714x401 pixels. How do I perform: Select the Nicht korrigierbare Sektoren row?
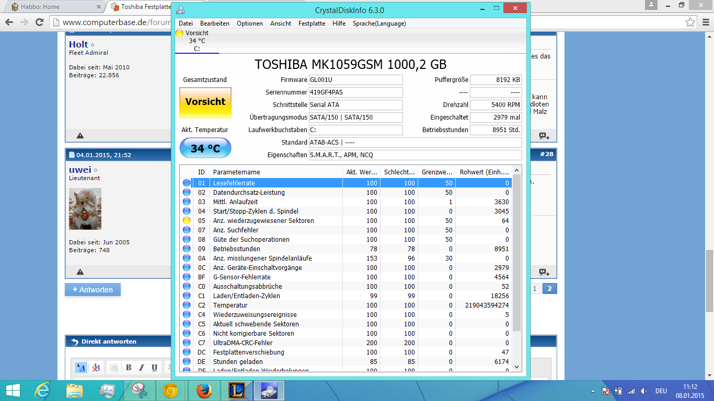click(346, 334)
